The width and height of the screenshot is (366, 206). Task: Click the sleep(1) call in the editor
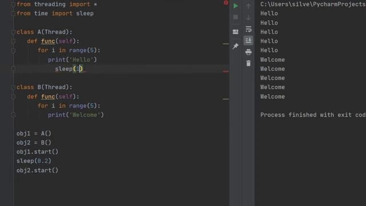pos(69,69)
